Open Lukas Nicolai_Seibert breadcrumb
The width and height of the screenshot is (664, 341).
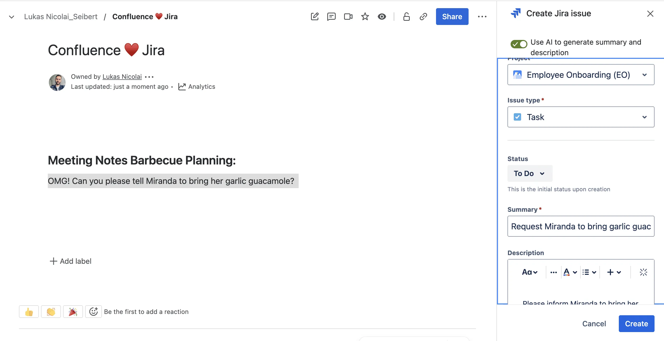pos(61,17)
